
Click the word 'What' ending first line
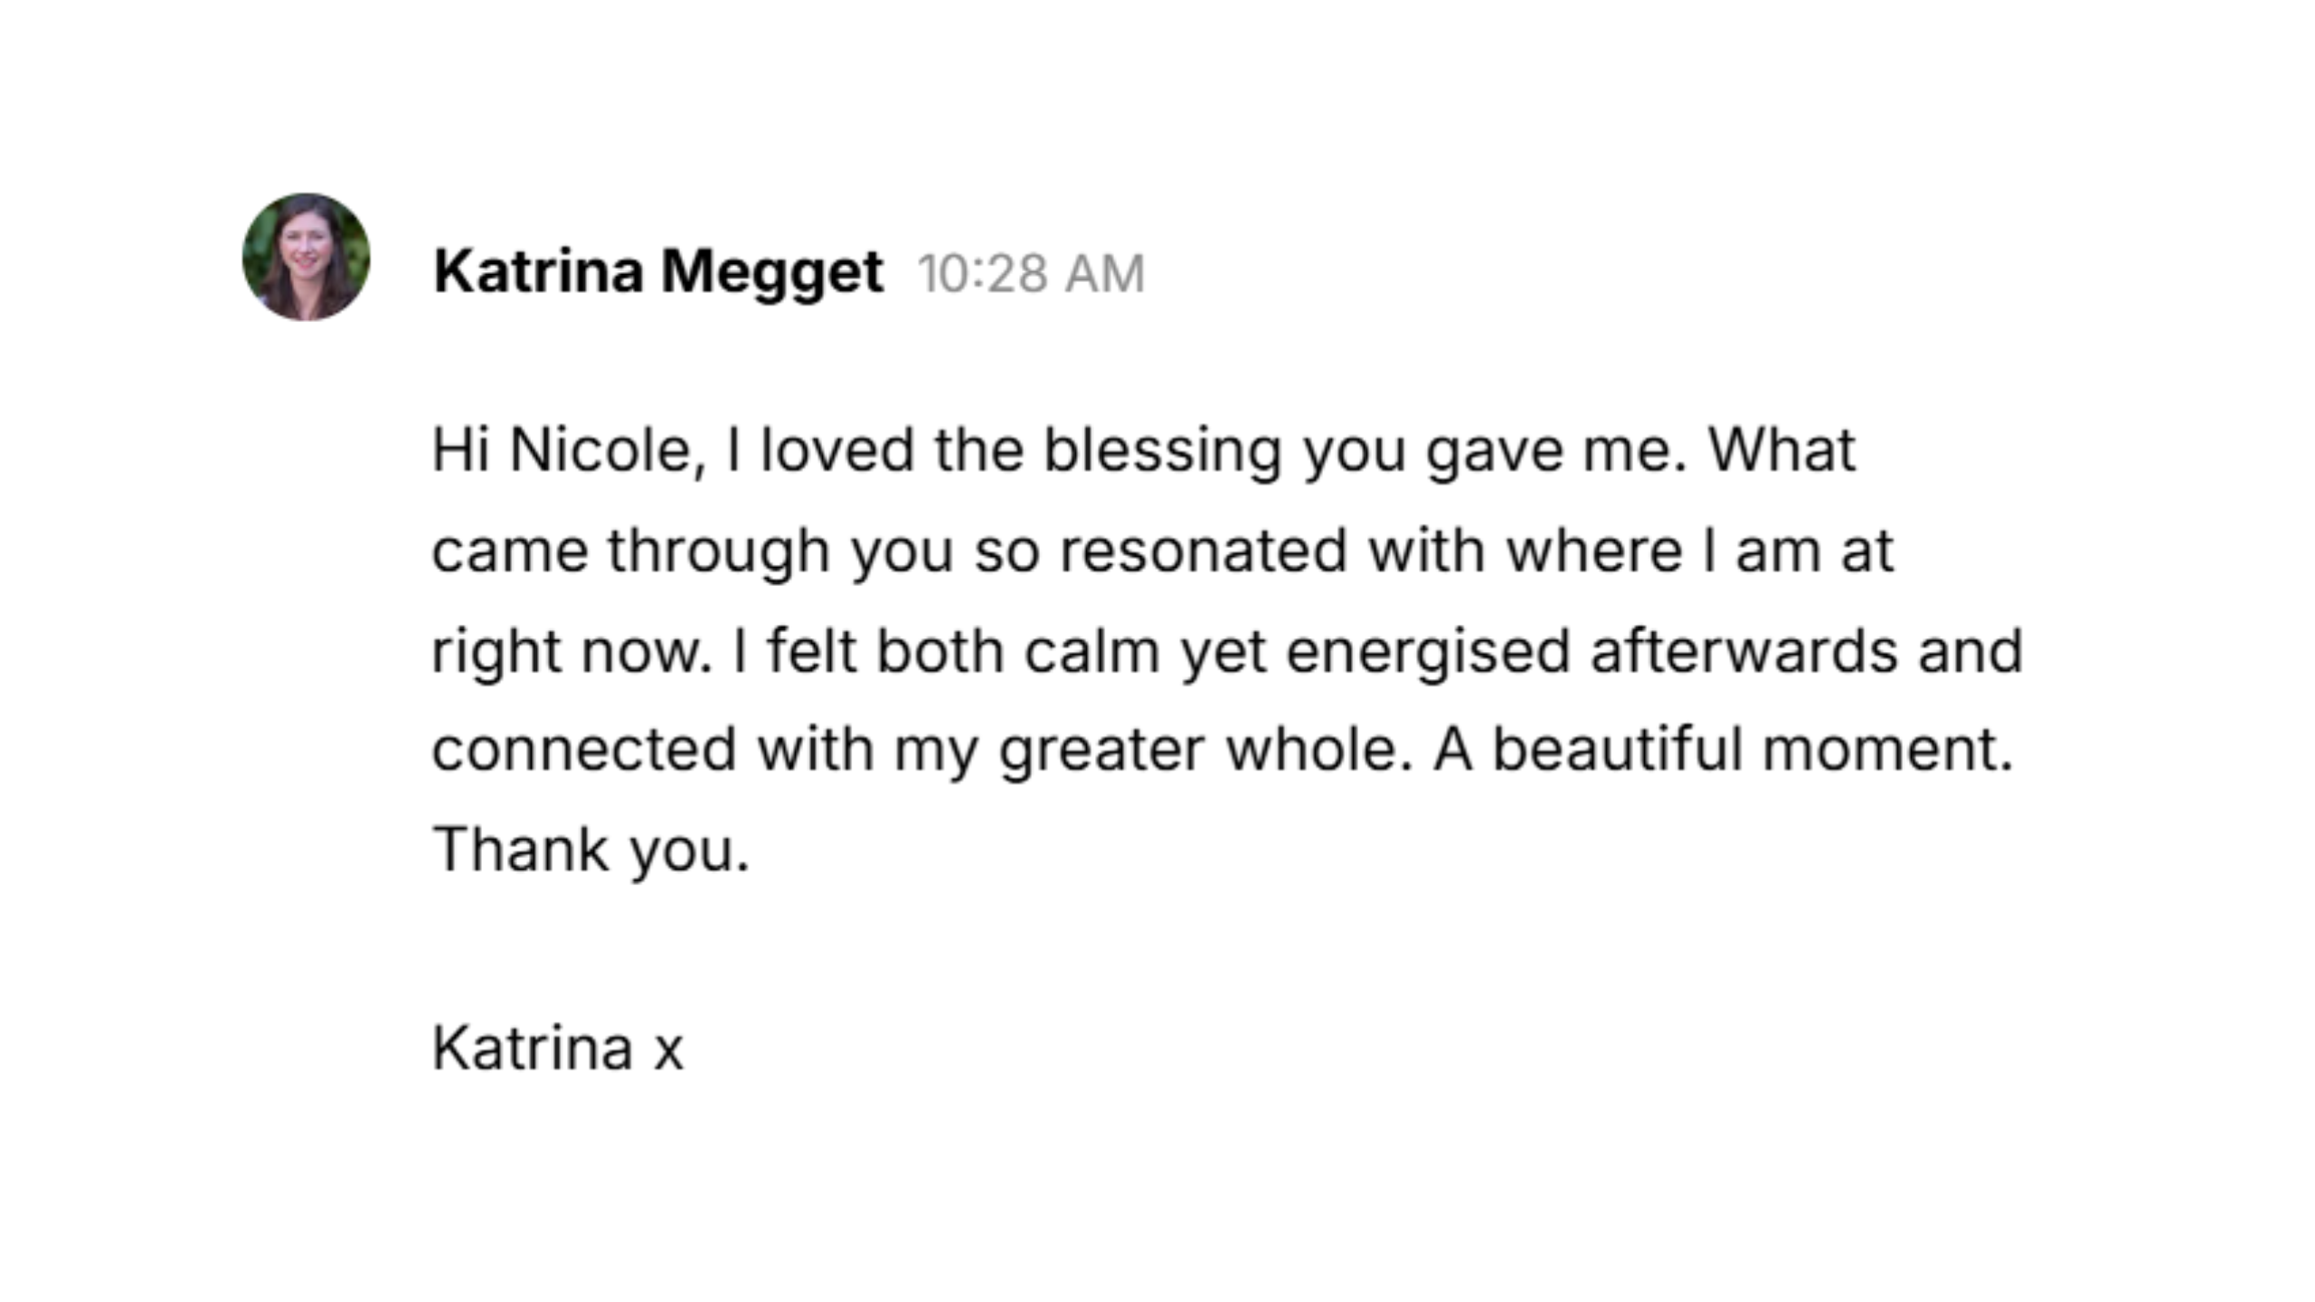pyautogui.click(x=1781, y=450)
